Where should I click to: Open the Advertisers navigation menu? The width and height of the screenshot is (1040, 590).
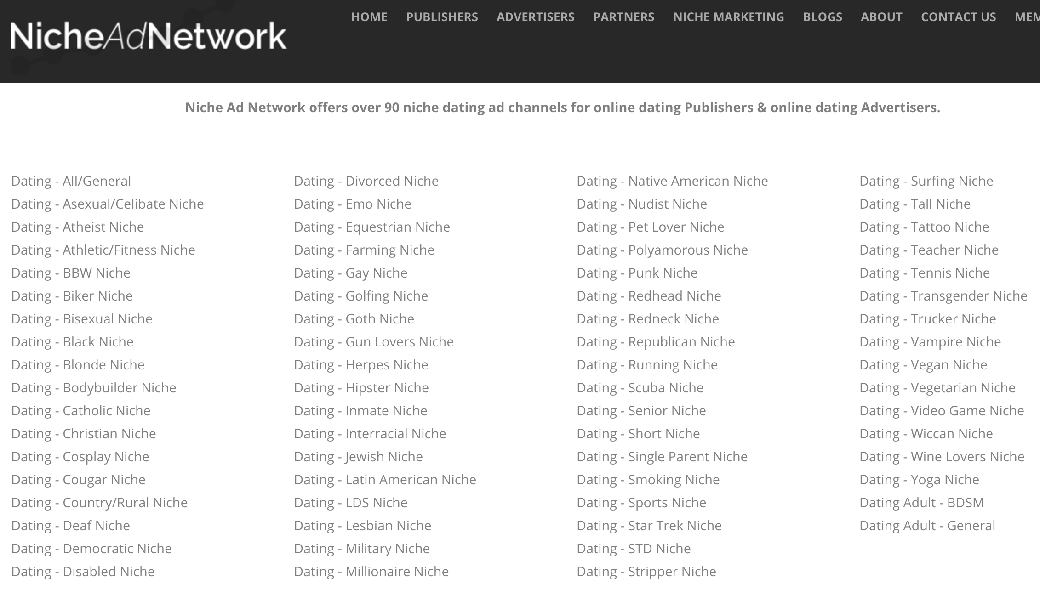[535, 17]
